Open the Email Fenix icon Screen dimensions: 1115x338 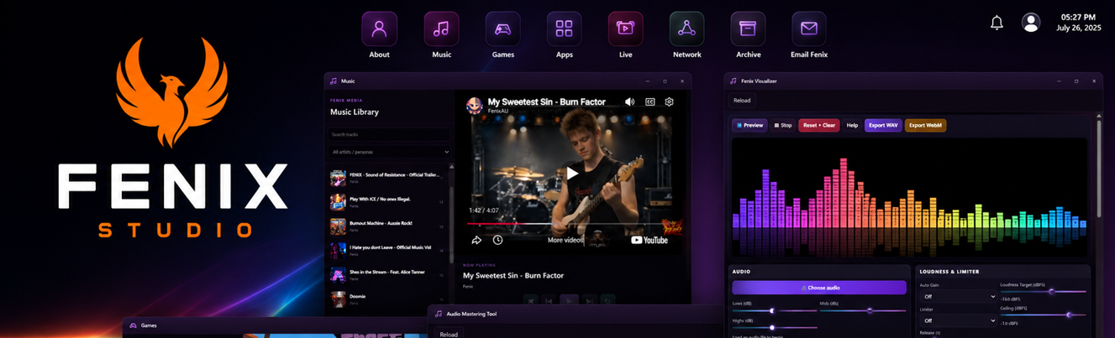pyautogui.click(x=809, y=29)
